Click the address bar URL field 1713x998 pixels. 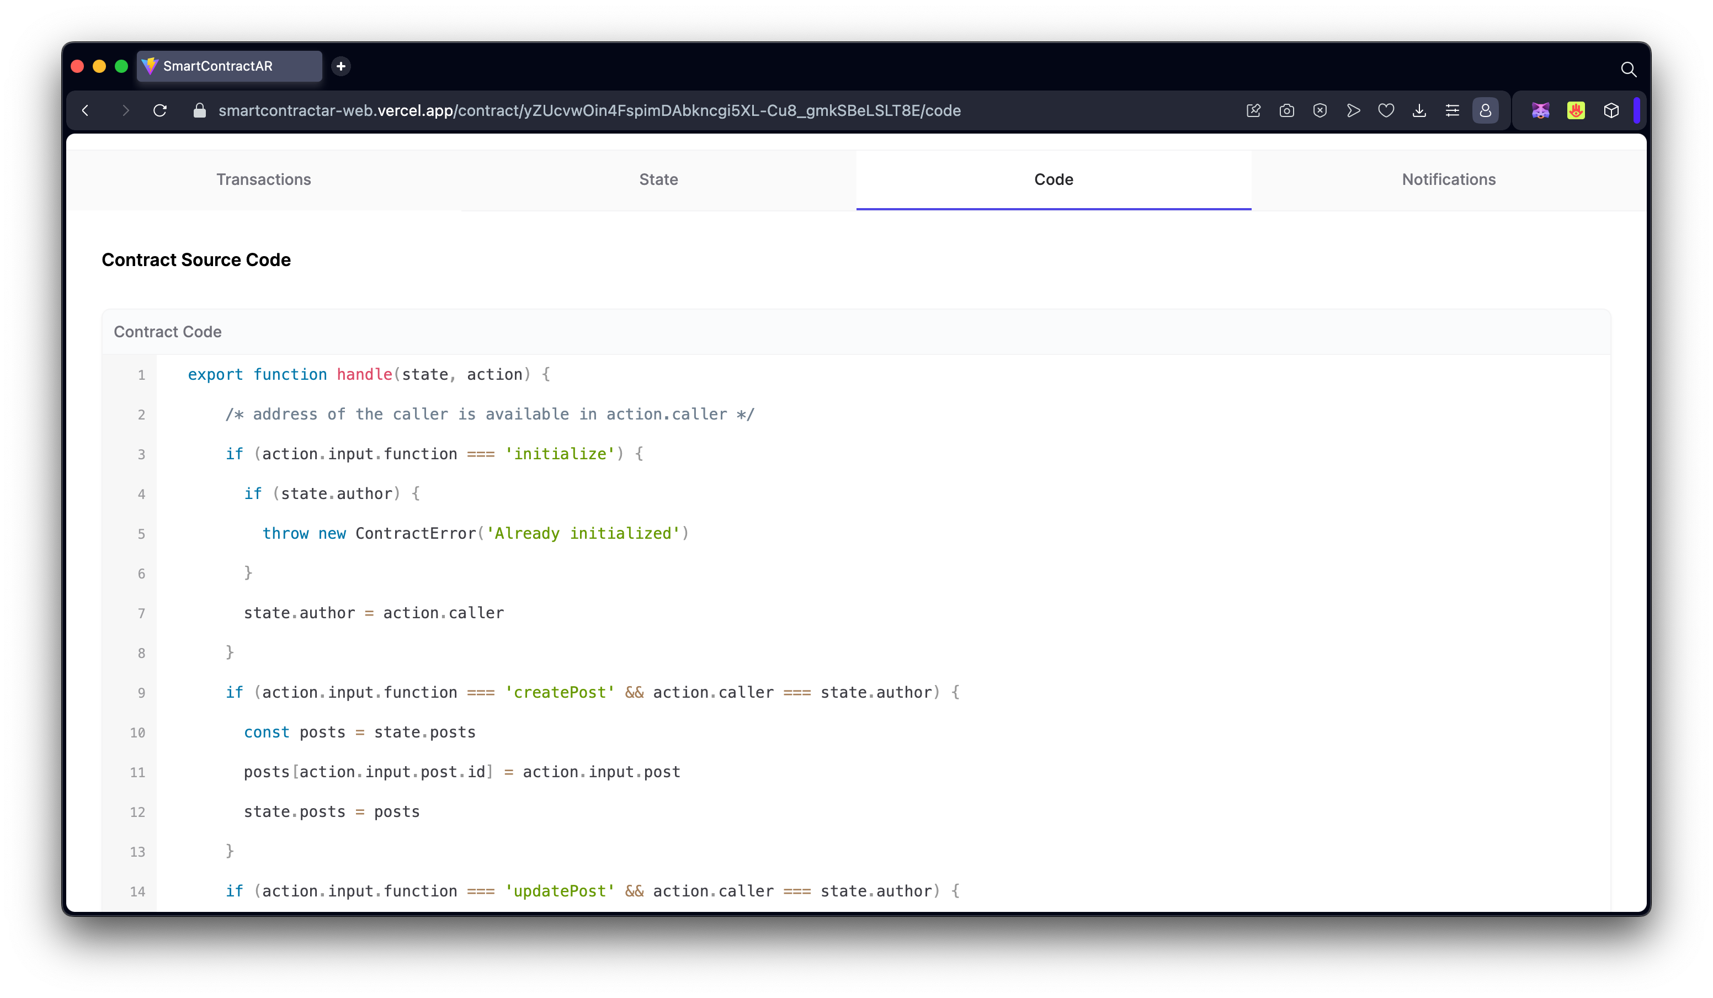[589, 111]
